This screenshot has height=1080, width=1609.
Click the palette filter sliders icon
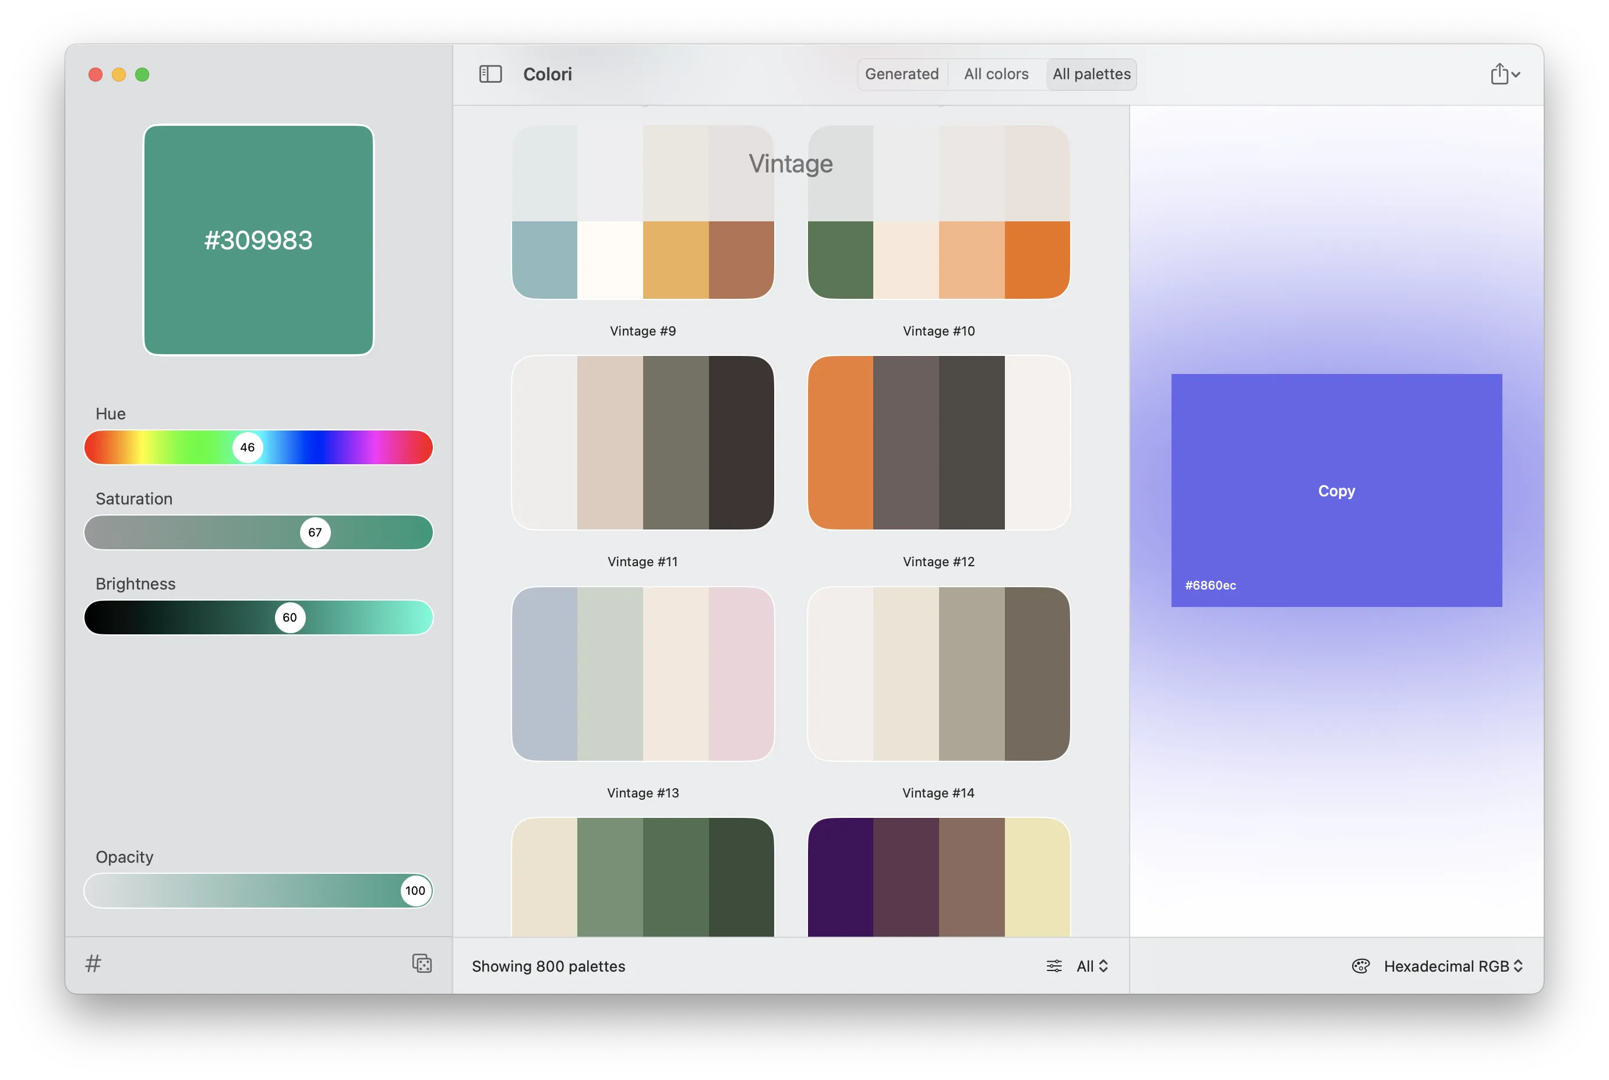pos(1054,966)
